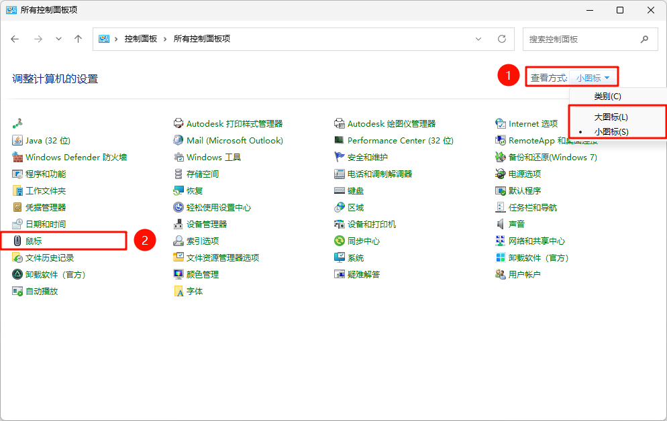Open the 电源选项 icon
This screenshot has height=421, width=667.
pos(501,174)
